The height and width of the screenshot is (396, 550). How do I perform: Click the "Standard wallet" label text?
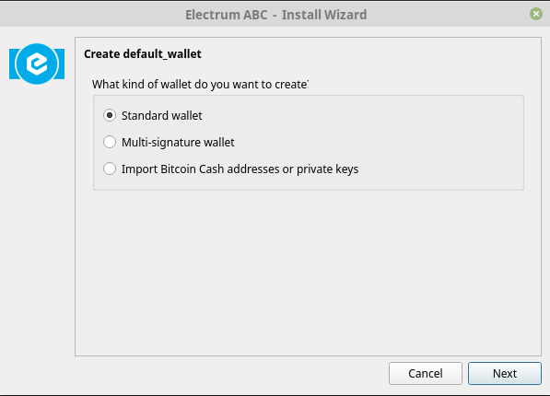coord(162,115)
